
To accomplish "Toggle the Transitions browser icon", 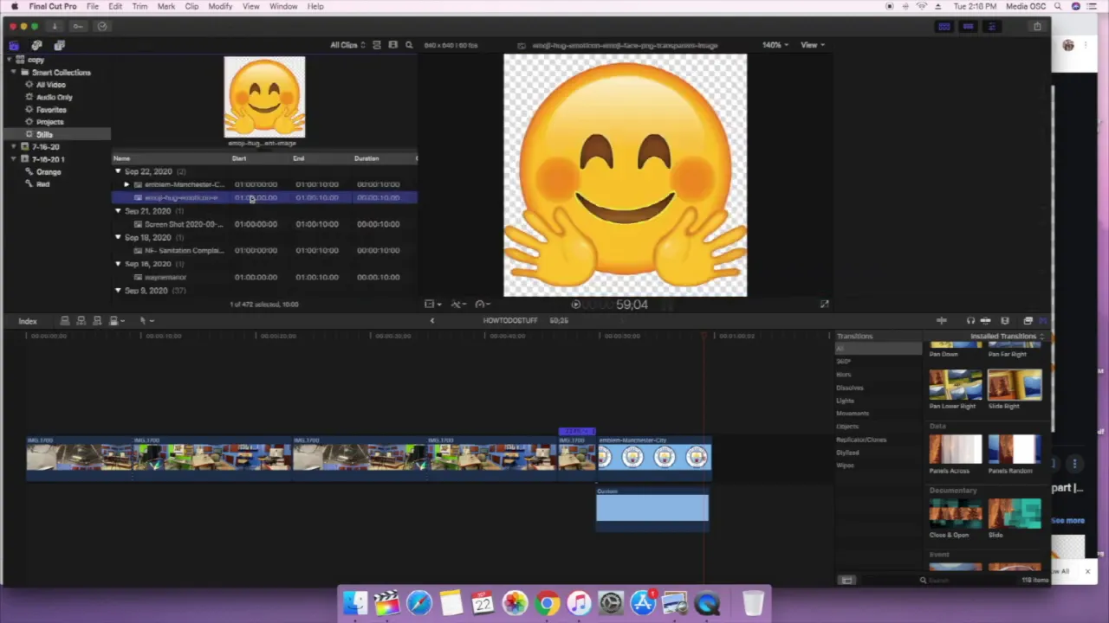I will [x=1042, y=321].
